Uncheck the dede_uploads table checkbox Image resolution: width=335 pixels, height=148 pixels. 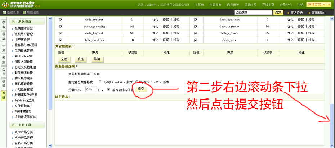pos(196,33)
